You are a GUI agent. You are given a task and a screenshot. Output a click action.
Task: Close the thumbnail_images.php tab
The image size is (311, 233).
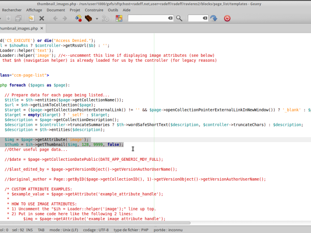point(42,28)
